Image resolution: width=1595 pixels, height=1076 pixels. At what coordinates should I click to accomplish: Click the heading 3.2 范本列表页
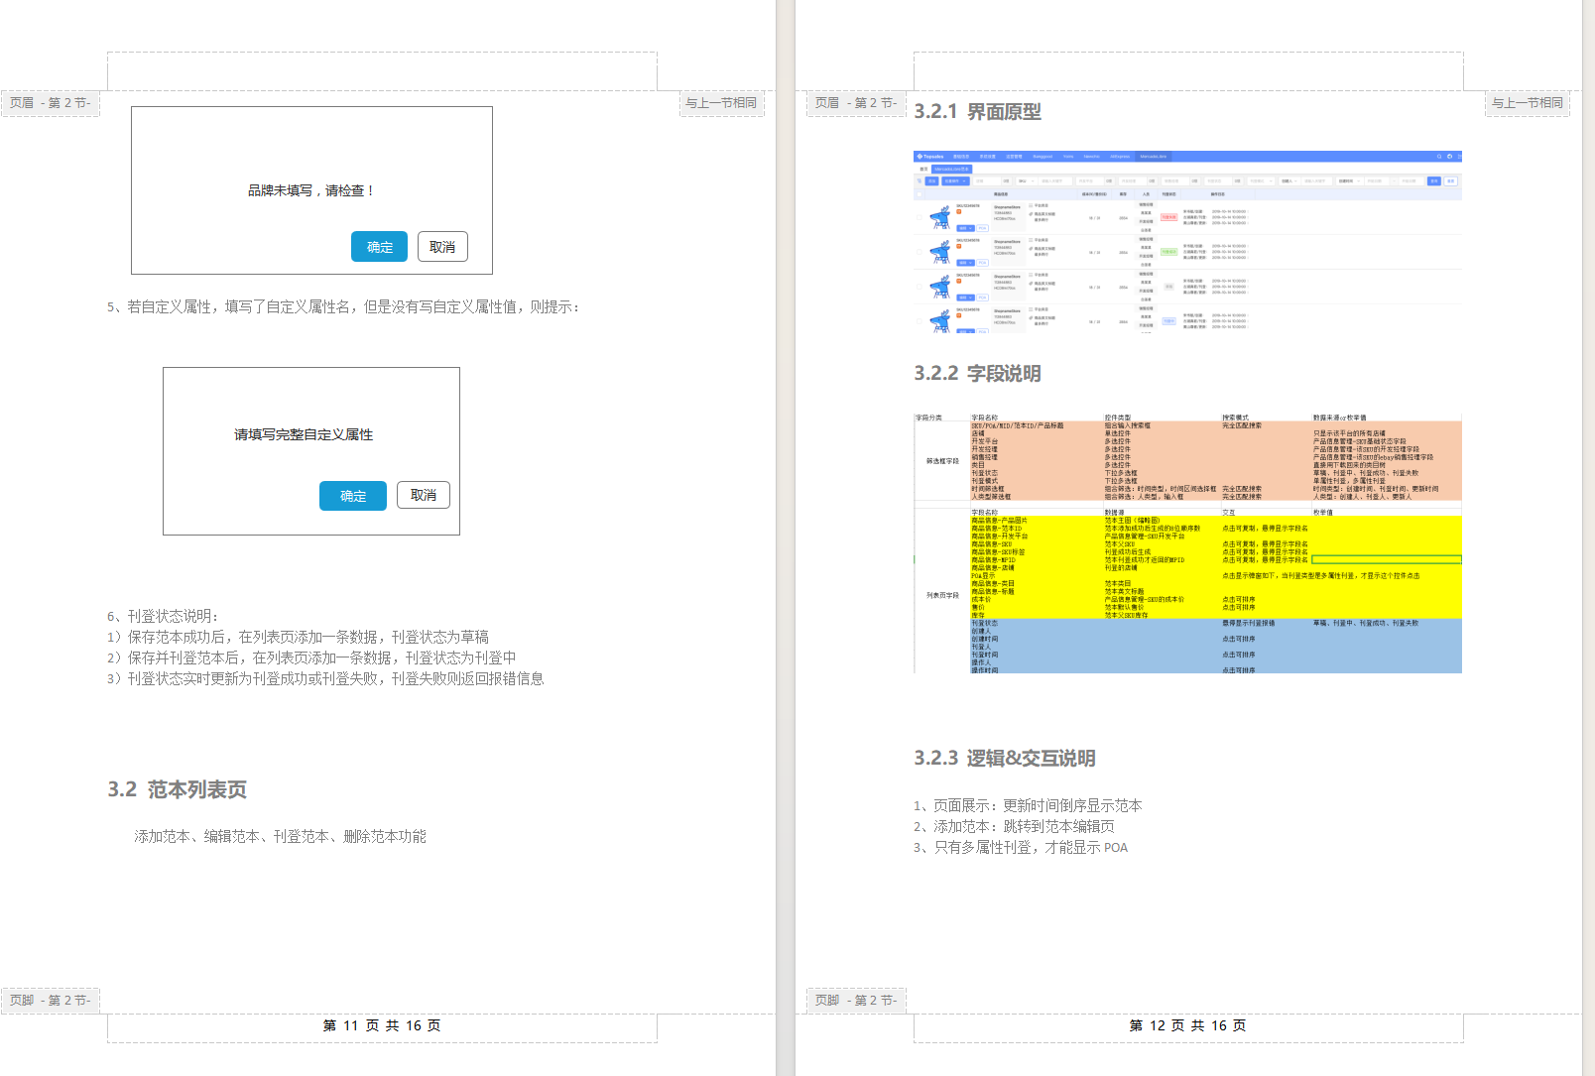coord(178,789)
